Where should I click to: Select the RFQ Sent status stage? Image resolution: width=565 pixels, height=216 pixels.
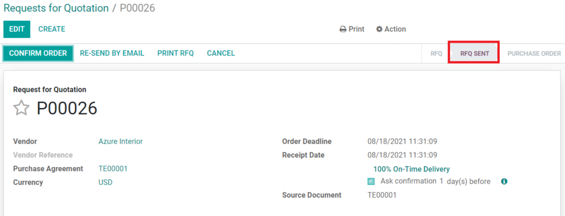tap(474, 53)
